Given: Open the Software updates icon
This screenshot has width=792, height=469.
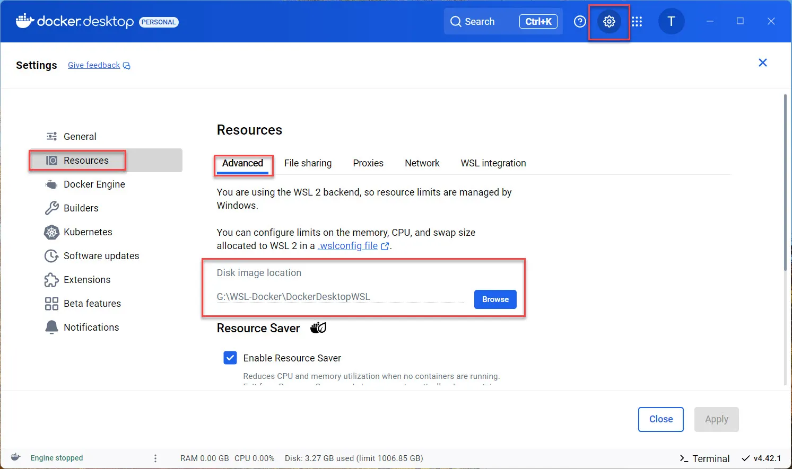Looking at the screenshot, I should [x=51, y=255].
